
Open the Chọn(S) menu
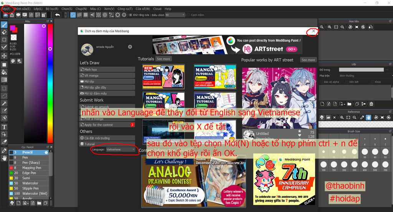pyautogui.click(x=67, y=9)
